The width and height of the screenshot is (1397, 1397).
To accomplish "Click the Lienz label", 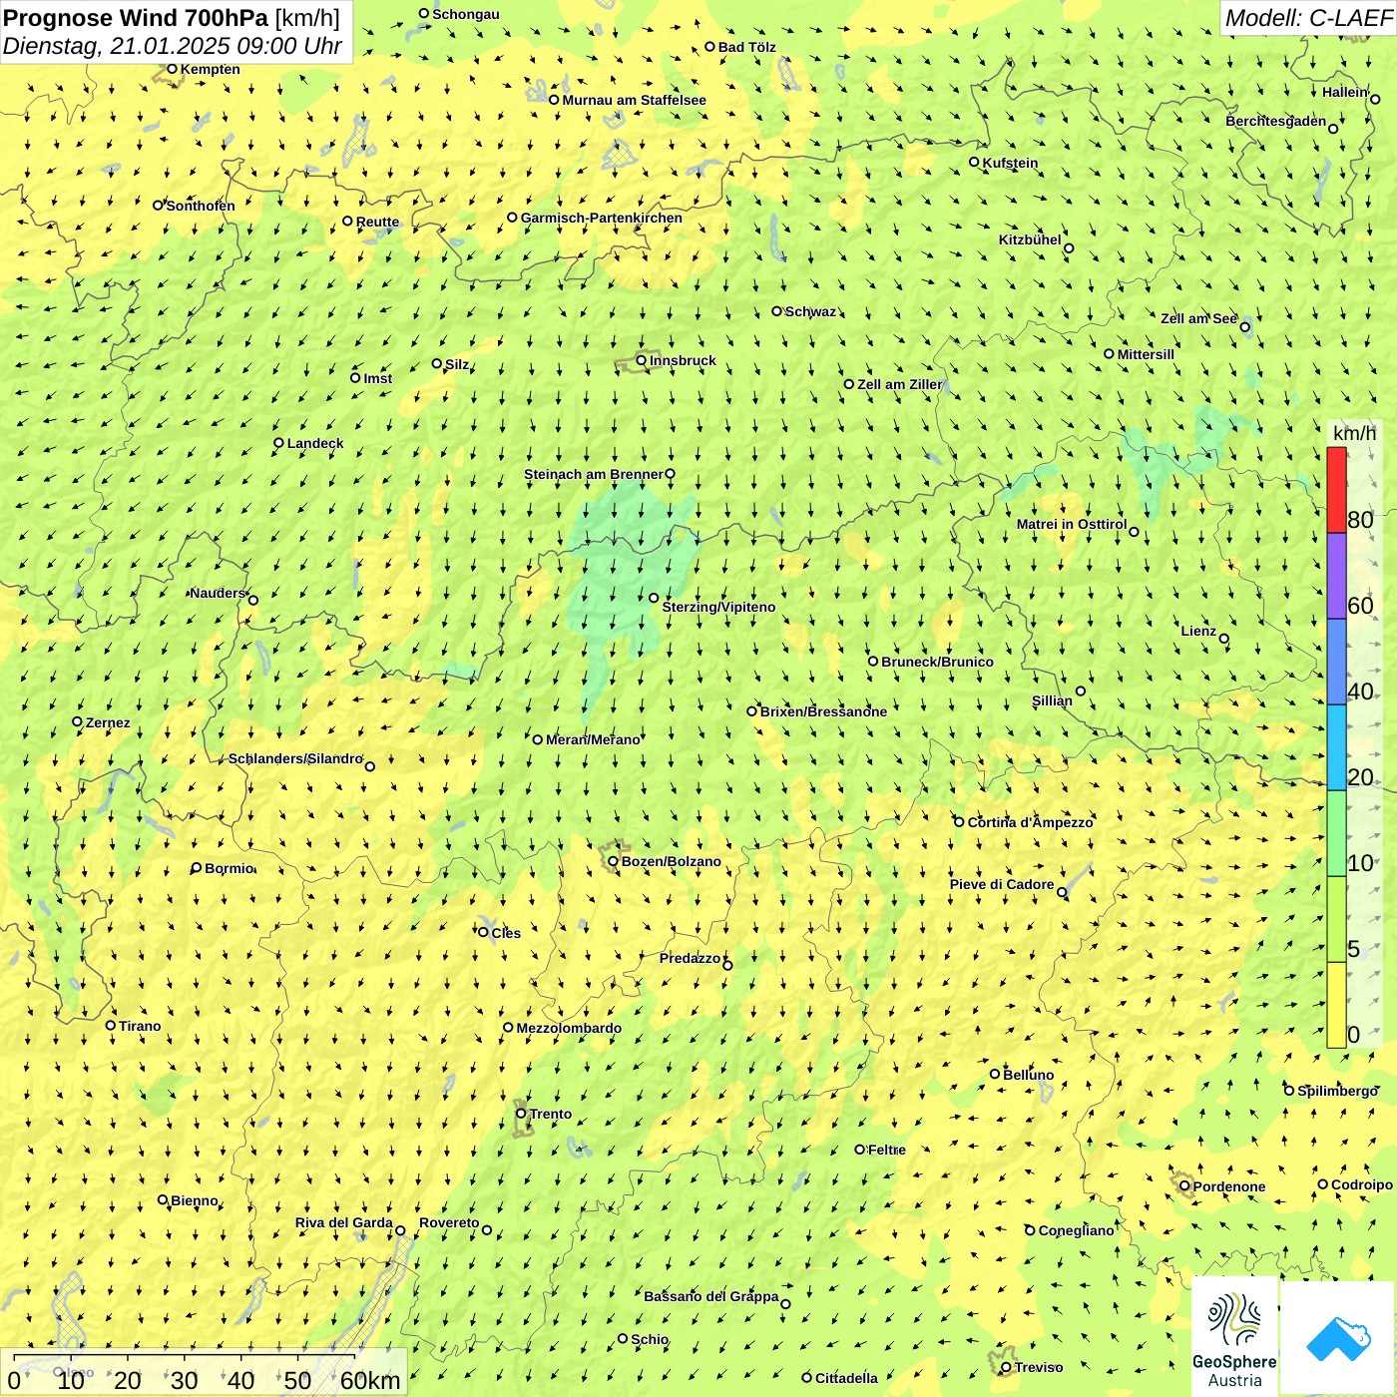I will pyautogui.click(x=1198, y=631).
